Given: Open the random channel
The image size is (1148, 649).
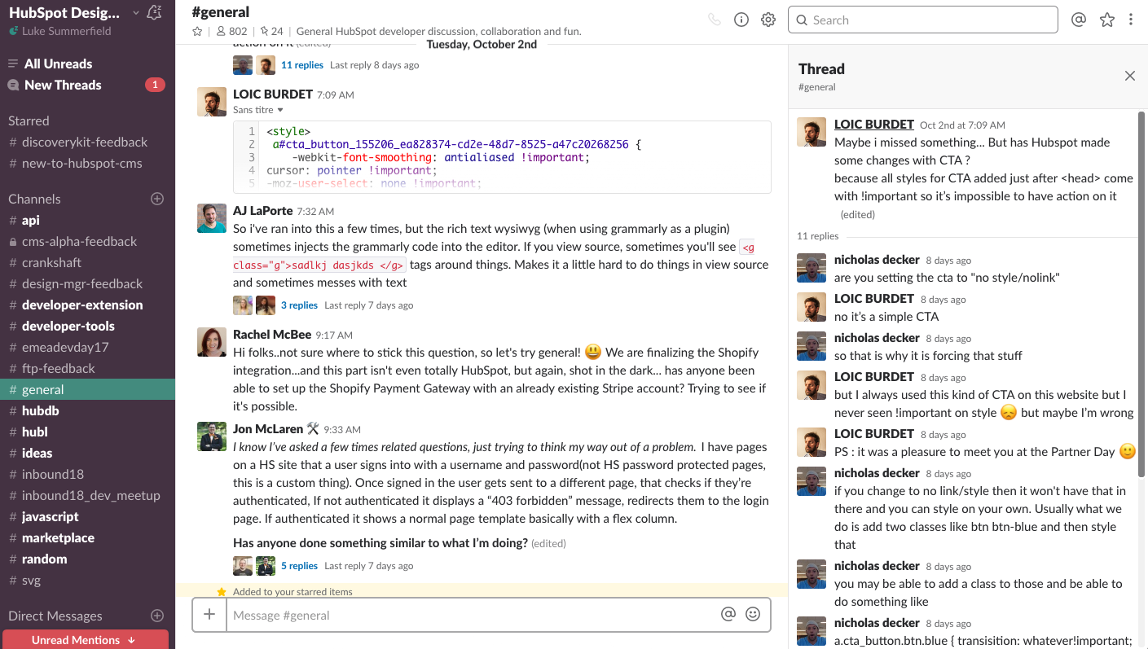Looking at the screenshot, I should [87, 559].
